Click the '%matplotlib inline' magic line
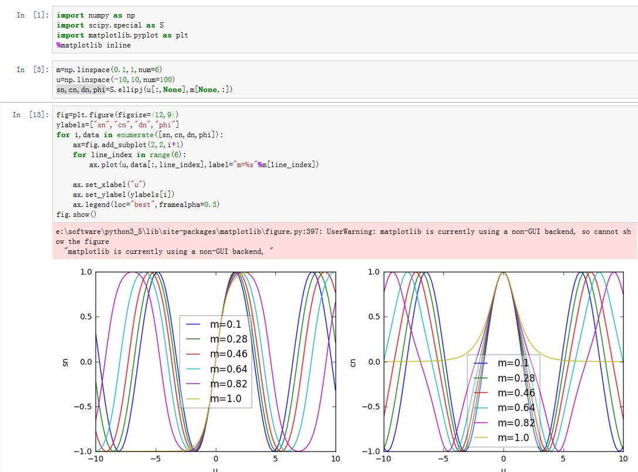This screenshot has width=638, height=472. pyautogui.click(x=93, y=45)
